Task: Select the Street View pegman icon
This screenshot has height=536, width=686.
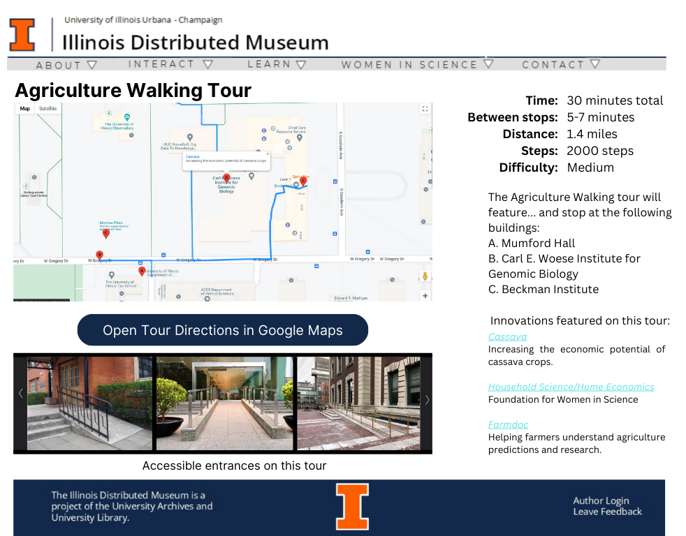Action: coord(425,276)
